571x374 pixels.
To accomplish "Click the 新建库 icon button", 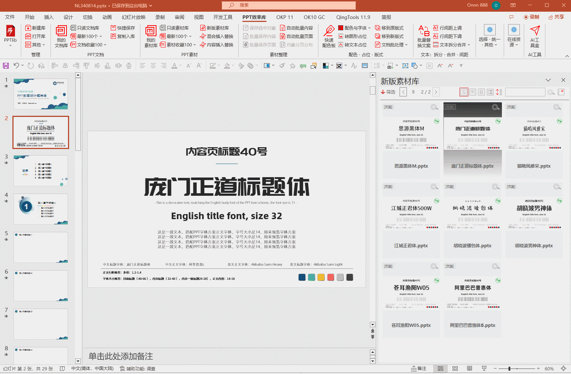I will click(x=35, y=28).
